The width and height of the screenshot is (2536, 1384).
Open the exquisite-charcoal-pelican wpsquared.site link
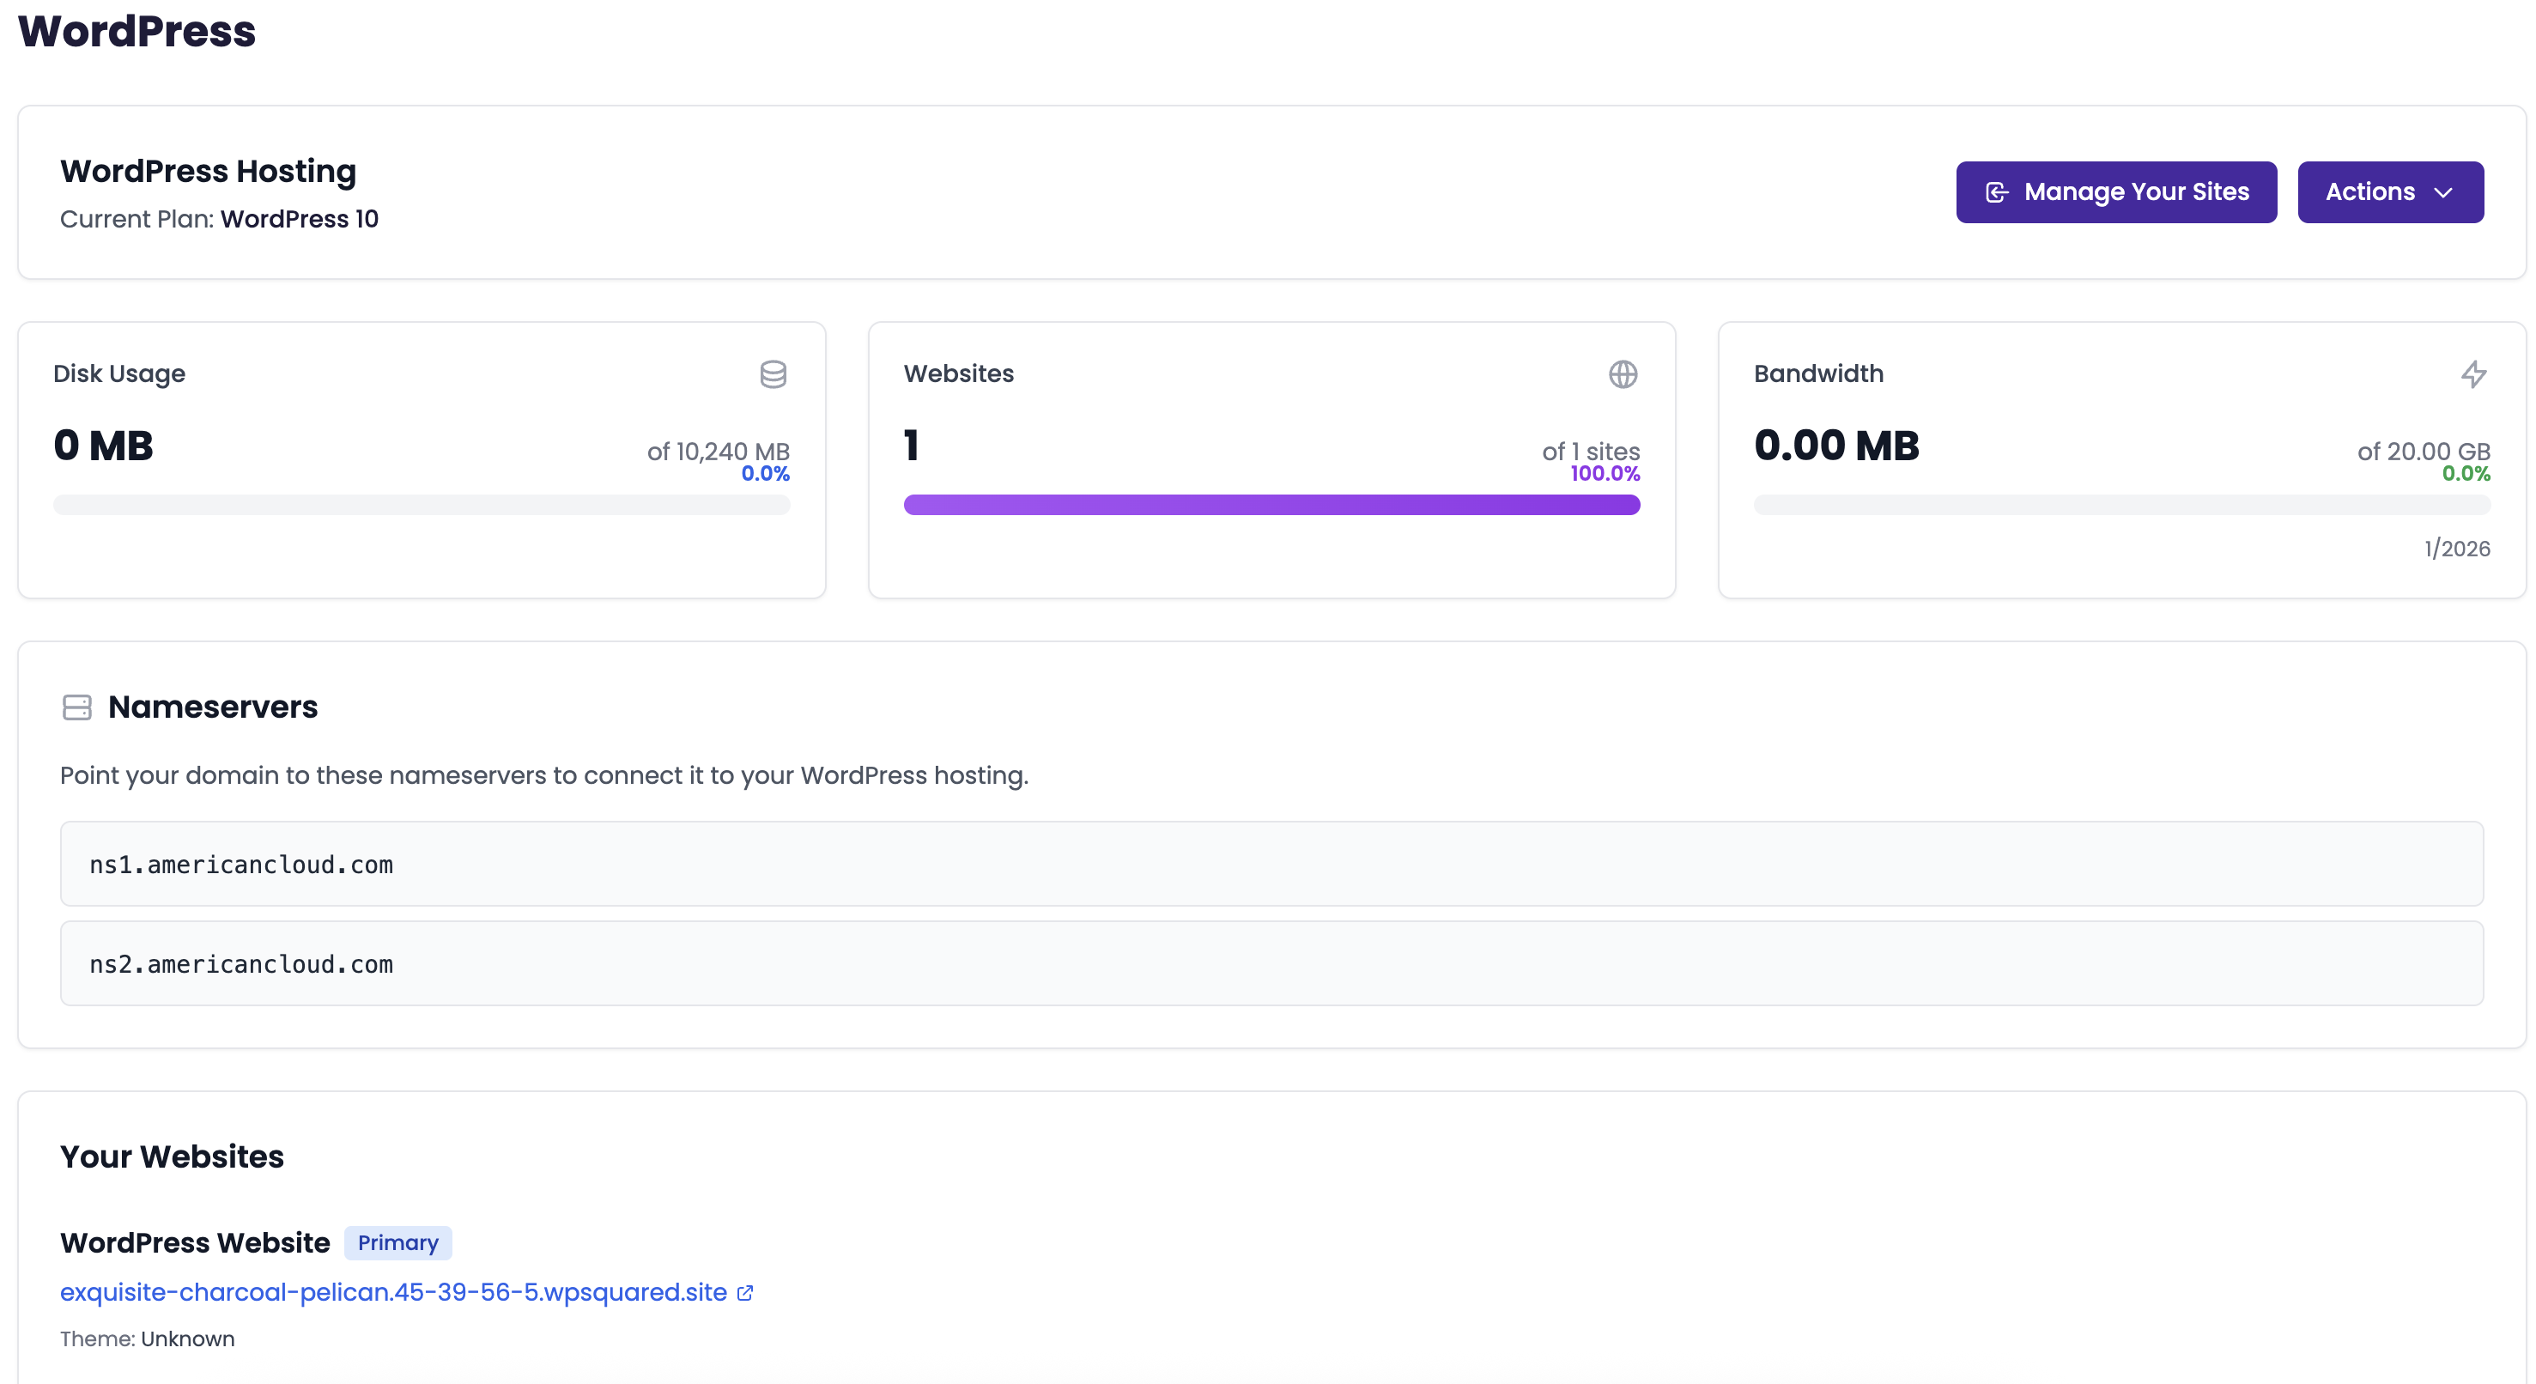tap(393, 1292)
